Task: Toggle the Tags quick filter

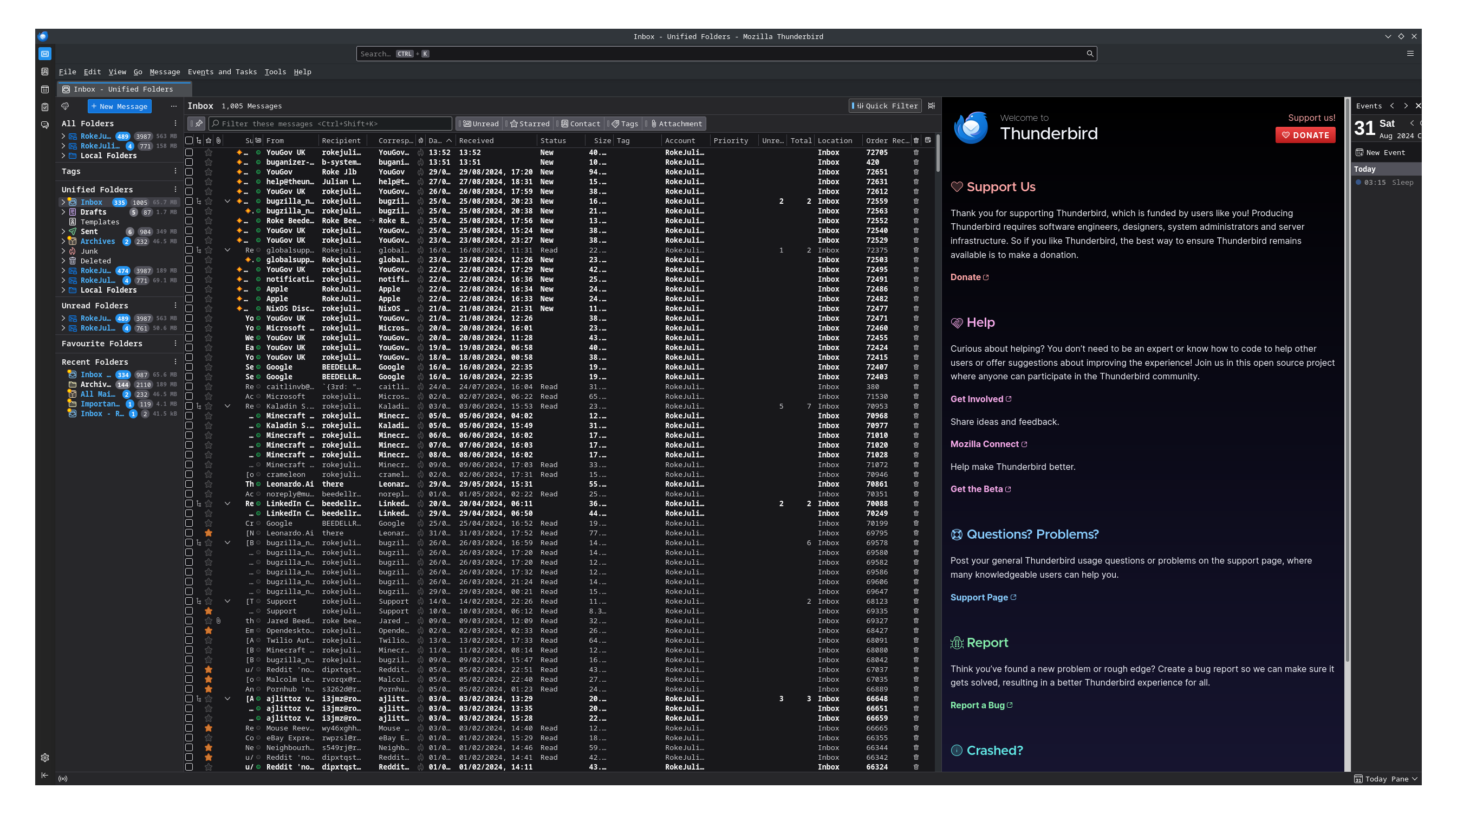Action: 625,124
